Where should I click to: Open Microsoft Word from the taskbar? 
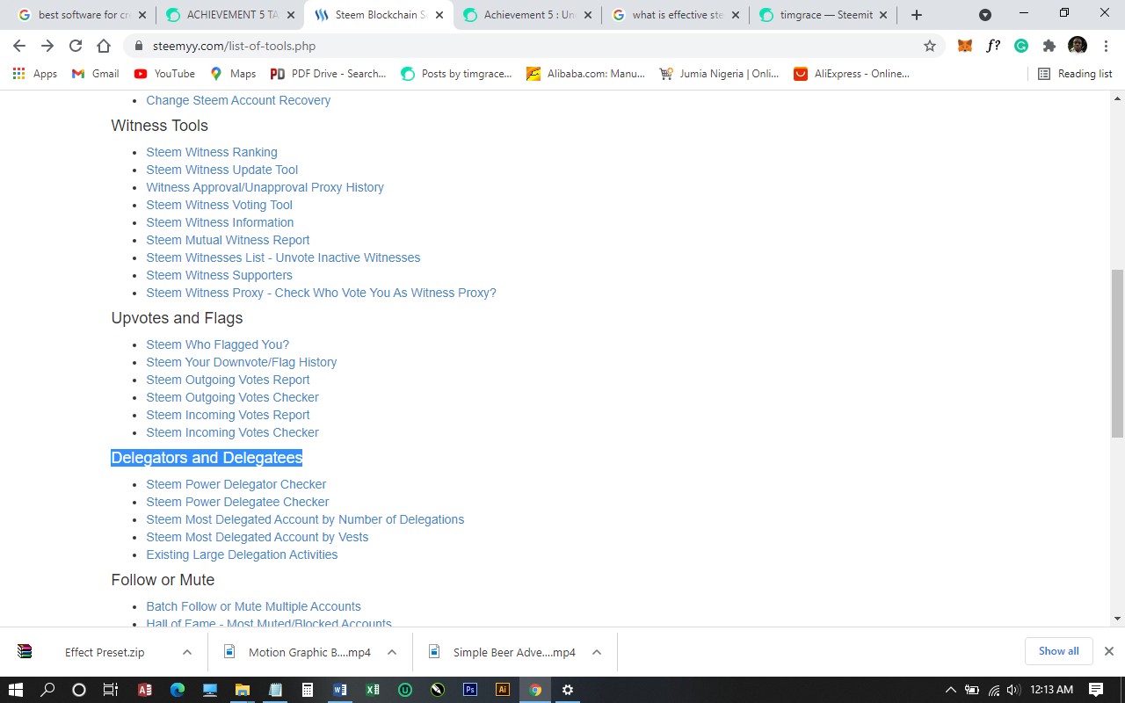point(339,690)
